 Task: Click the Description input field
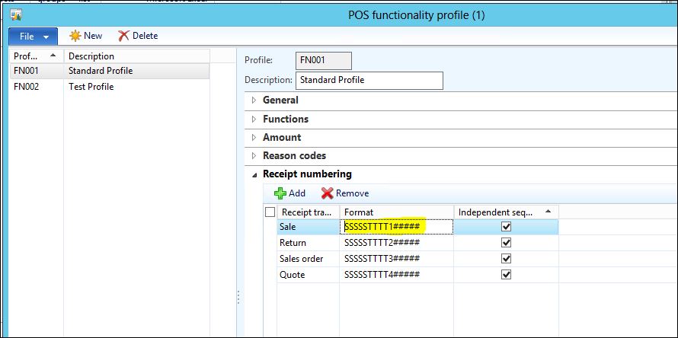pos(369,80)
